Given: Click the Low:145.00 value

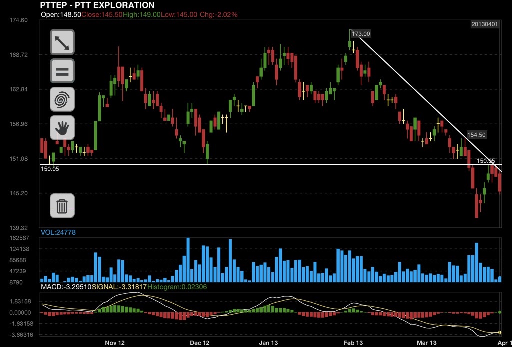Looking at the screenshot, I should pyautogui.click(x=179, y=15).
